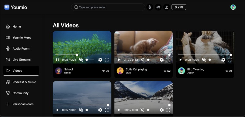This screenshot has width=245, height=117.
Task: Click the School video volume slider
Action: 90,60
